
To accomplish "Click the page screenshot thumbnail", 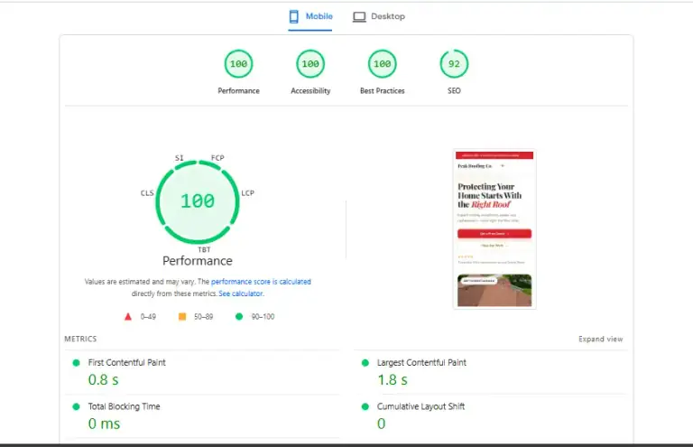I will (494, 228).
